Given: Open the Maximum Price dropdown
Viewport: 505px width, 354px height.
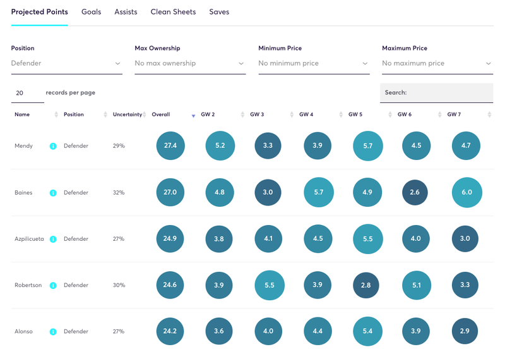Looking at the screenshot, I should (437, 63).
